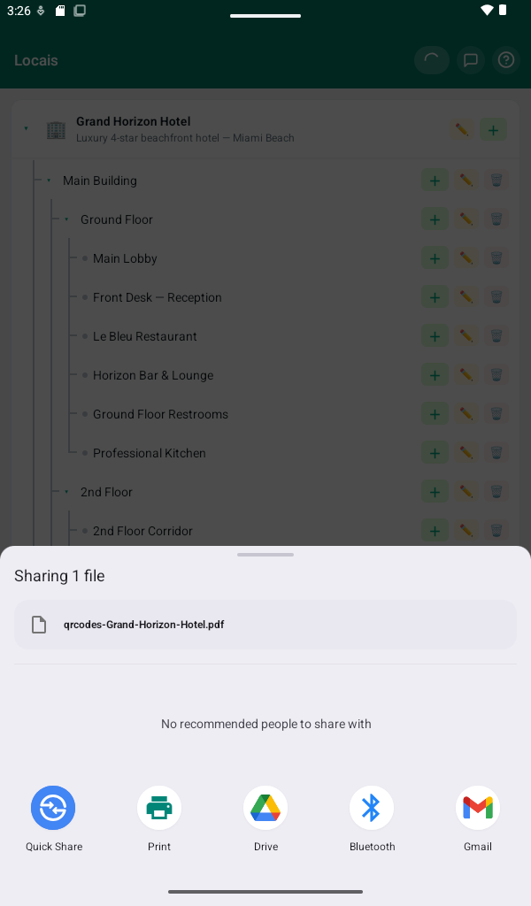Tap the qrcodes-Grand-Horizon-Hotel.pdf file preview
Screen dimensions: 531x906
tap(265, 625)
